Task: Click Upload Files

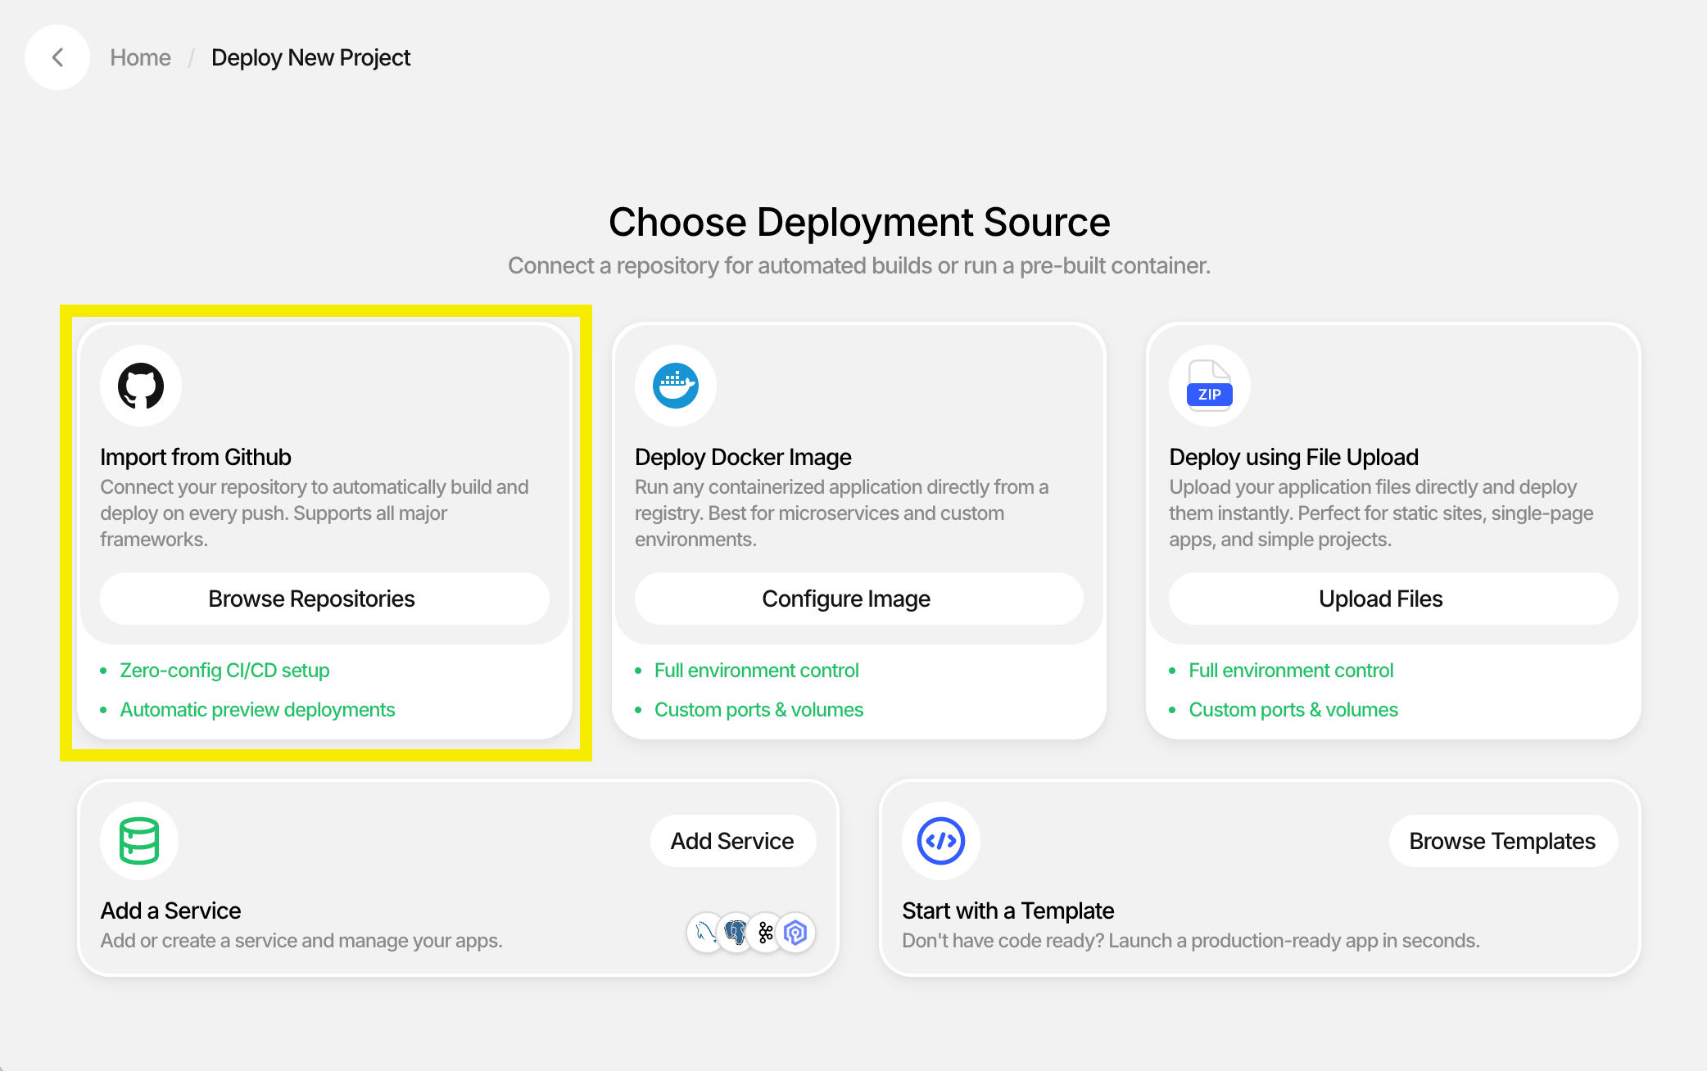Action: (1380, 599)
